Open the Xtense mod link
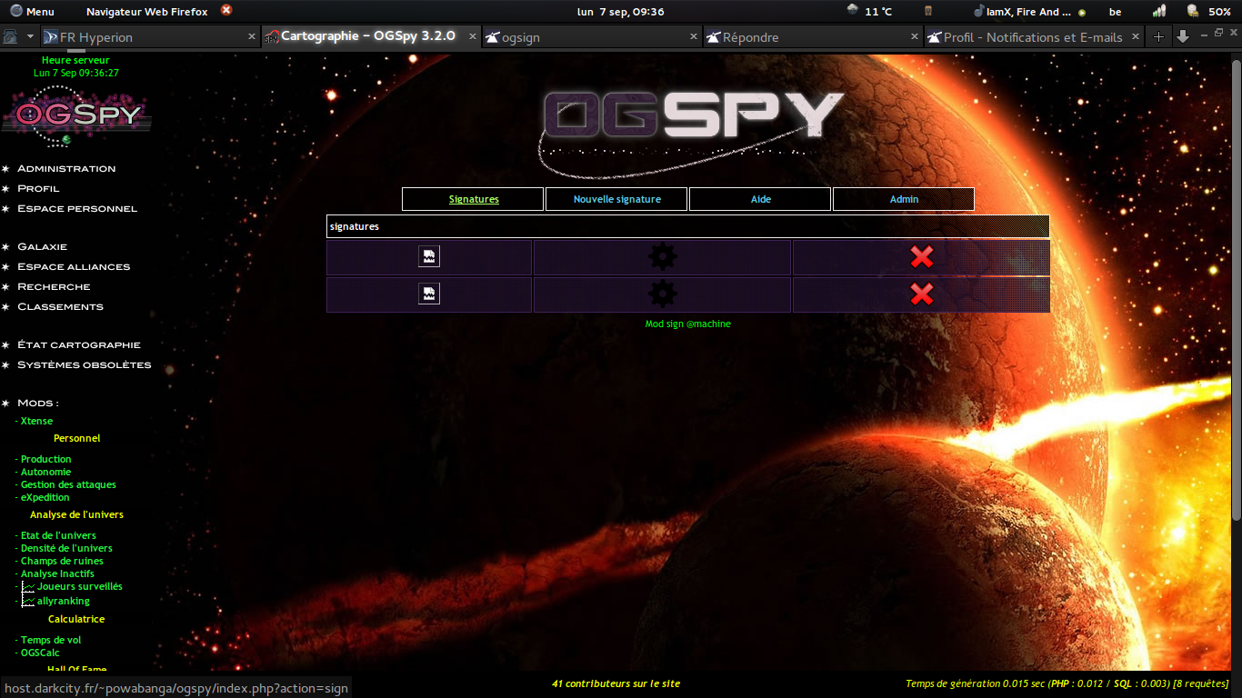 click(36, 421)
